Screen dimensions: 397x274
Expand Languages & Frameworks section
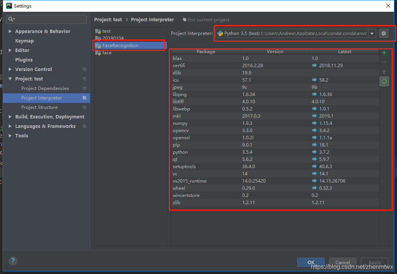pos(10,126)
